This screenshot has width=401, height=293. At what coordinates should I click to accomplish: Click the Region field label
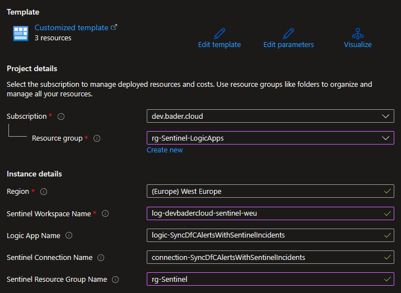[x=18, y=192]
